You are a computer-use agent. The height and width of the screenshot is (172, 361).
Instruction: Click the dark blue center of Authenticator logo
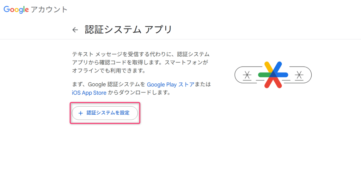tap(273, 74)
